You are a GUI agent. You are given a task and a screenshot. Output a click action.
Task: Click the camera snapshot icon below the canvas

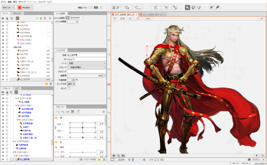114,155
